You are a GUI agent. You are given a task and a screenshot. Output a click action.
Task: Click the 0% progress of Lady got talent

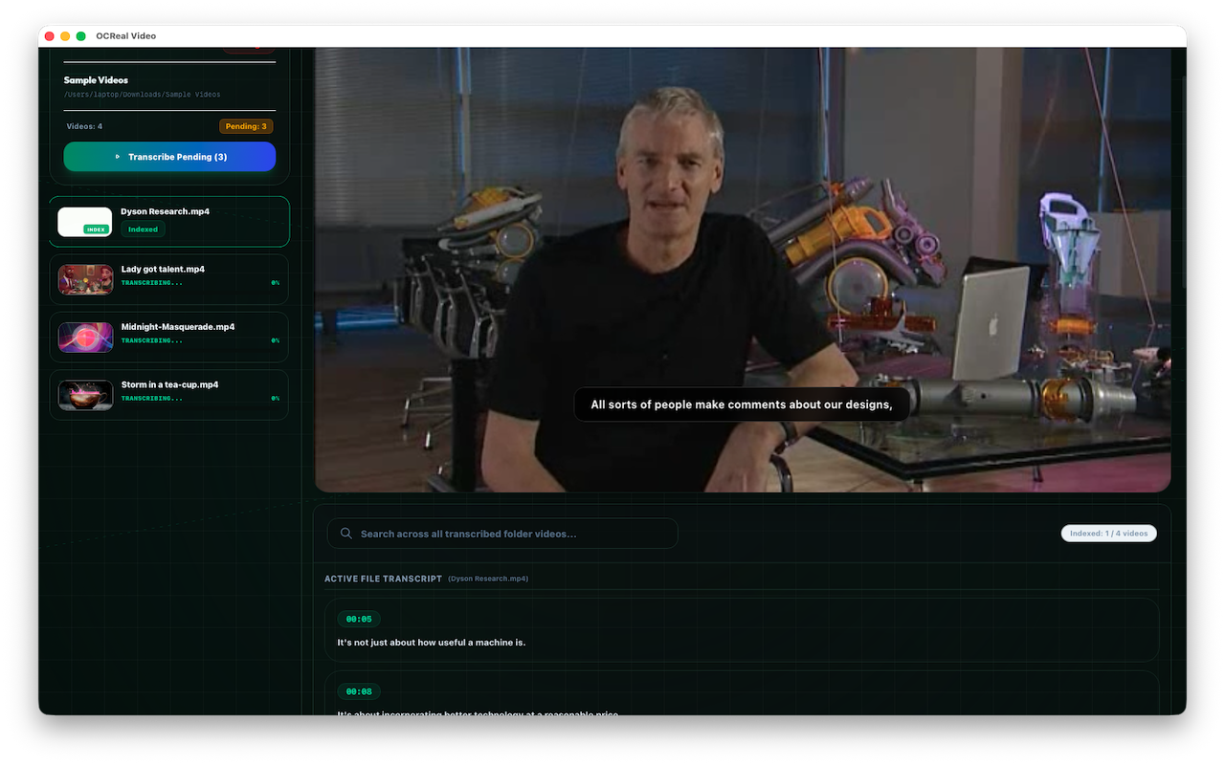(276, 283)
